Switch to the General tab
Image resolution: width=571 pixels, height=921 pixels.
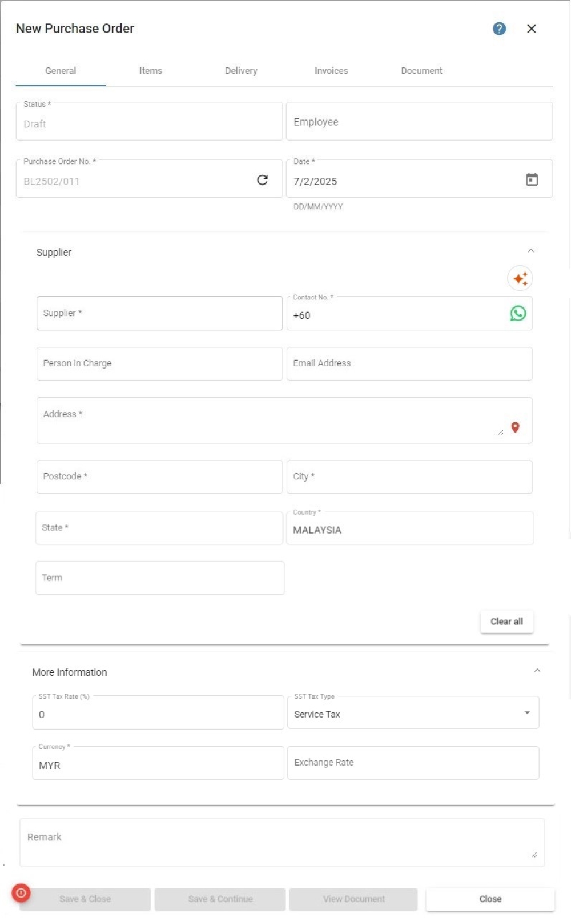point(61,71)
